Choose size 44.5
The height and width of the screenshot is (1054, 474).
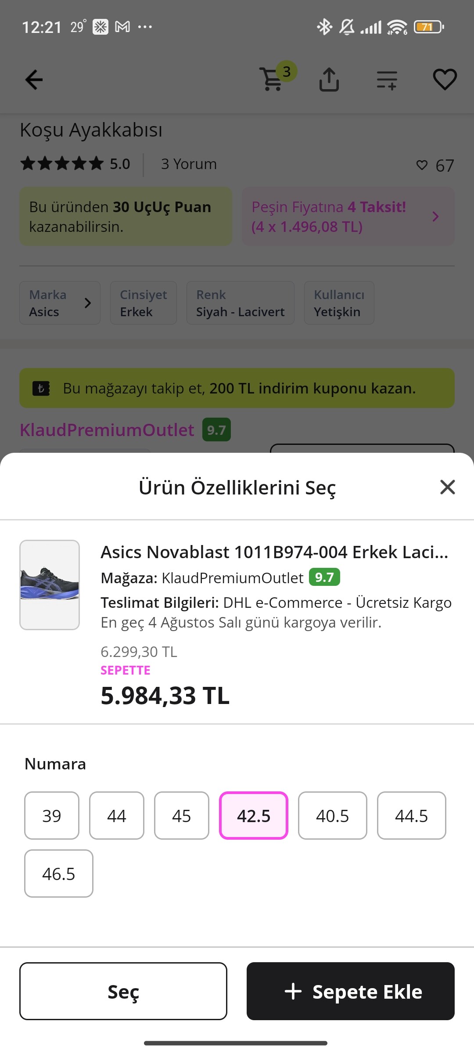click(411, 816)
